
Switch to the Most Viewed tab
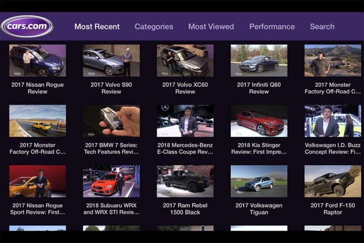pyautogui.click(x=211, y=27)
